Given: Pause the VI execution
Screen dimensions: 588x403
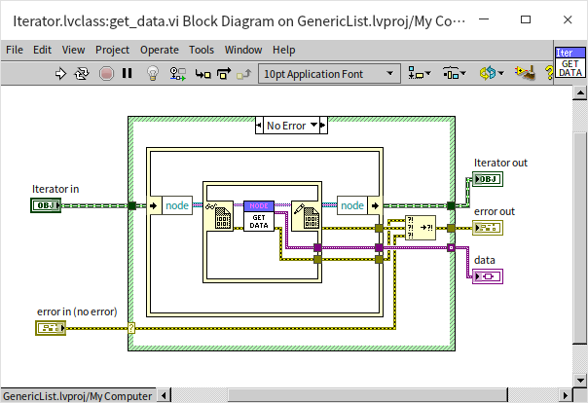Looking at the screenshot, I should point(127,73).
